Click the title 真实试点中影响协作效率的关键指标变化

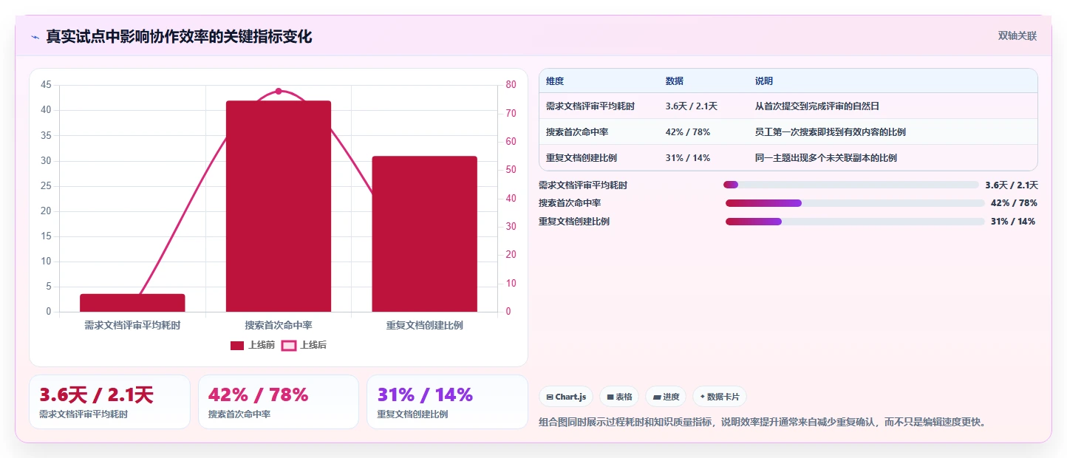(179, 36)
